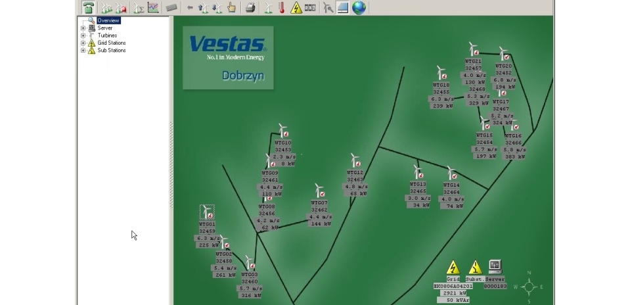
Task: Click the yellow lightning warning toolbar icon
Action: tap(296, 8)
